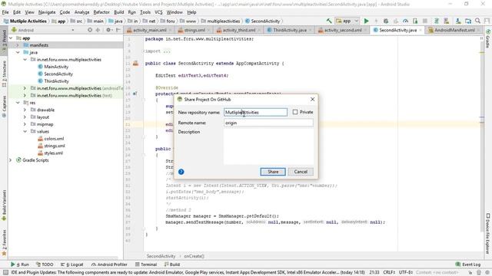492x276 pixels.
Task: Open the TODO tool window
Action: [45, 264]
